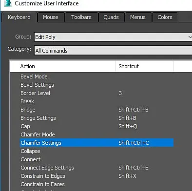Select the Break action
This screenshot has width=192, height=191.
click(x=27, y=101)
